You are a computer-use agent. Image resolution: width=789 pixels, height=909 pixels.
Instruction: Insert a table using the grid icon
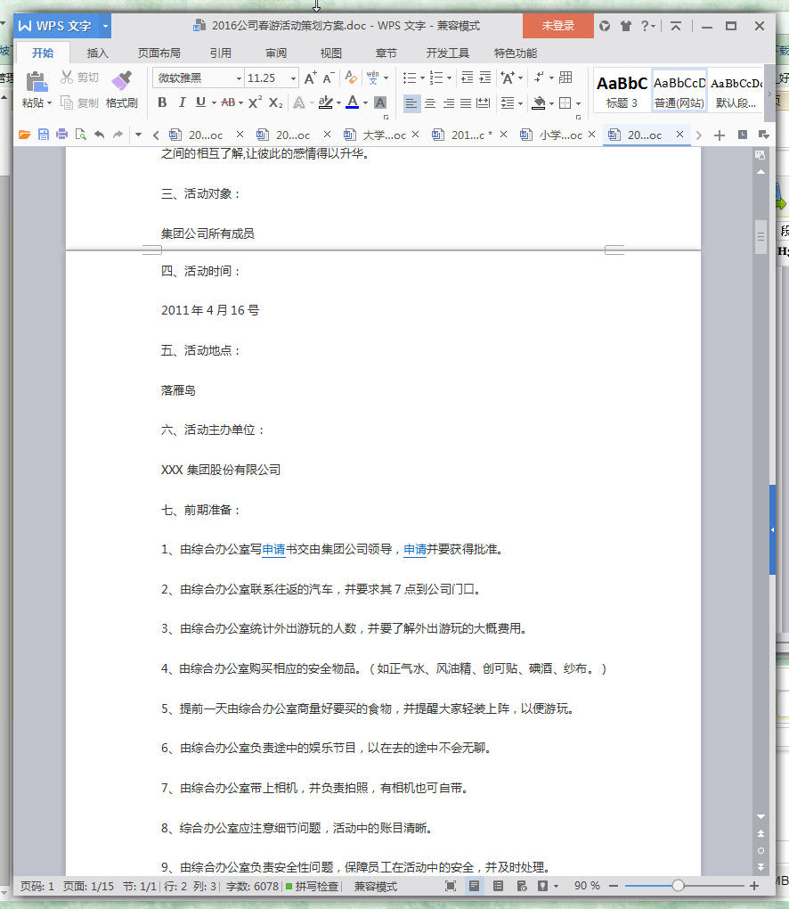point(565,78)
